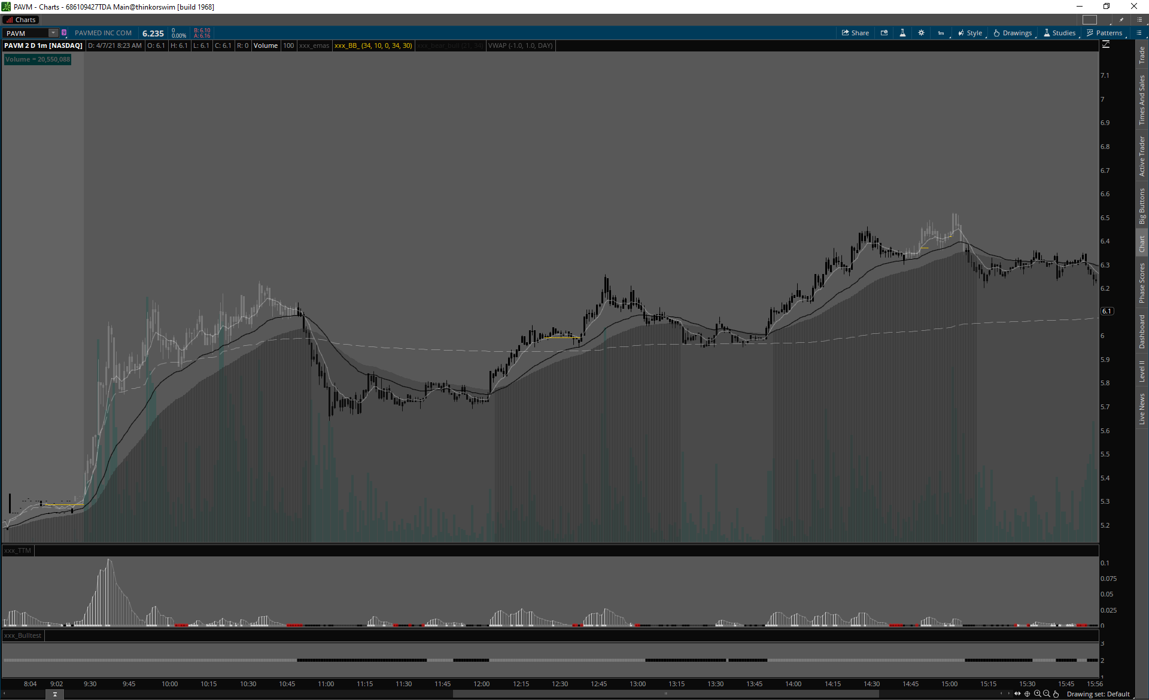This screenshot has height=700, width=1149.
Task: Click the zoom in magnifier icon
Action: (x=1037, y=694)
